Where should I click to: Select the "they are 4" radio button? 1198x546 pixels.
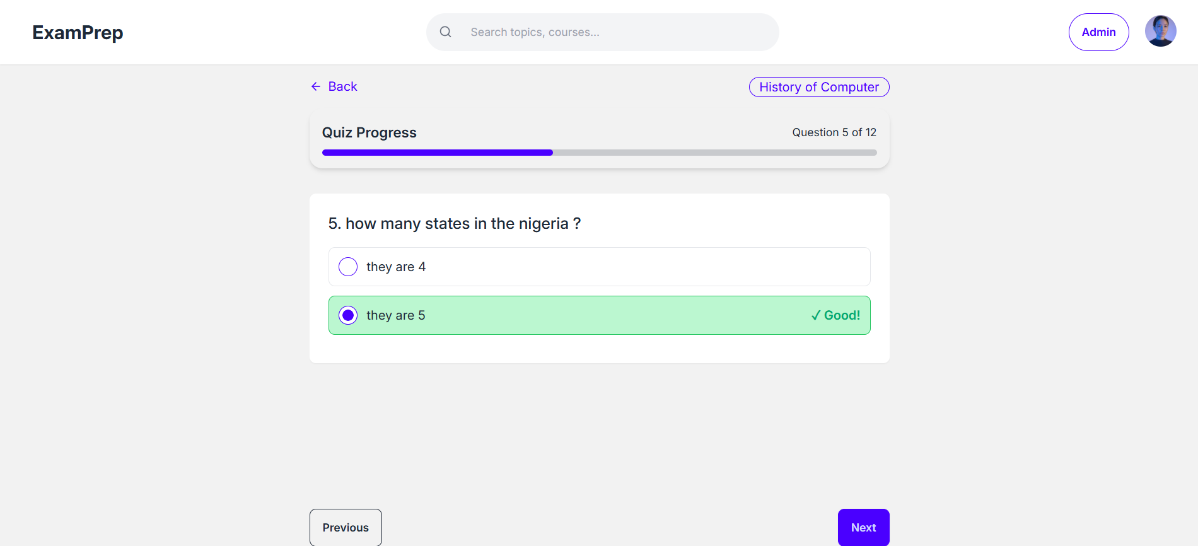pos(348,267)
